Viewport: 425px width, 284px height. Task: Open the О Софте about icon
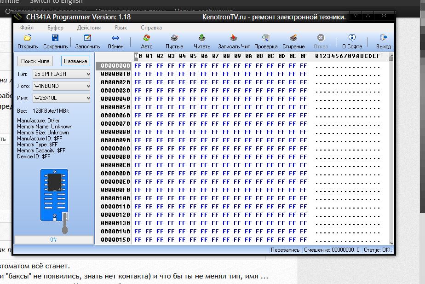click(x=352, y=38)
